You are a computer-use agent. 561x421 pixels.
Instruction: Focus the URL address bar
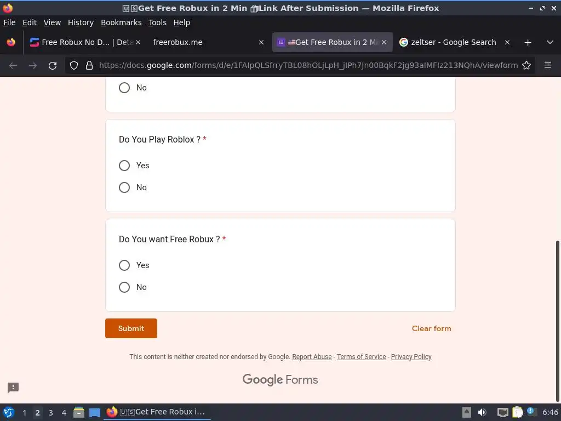tap(308, 65)
